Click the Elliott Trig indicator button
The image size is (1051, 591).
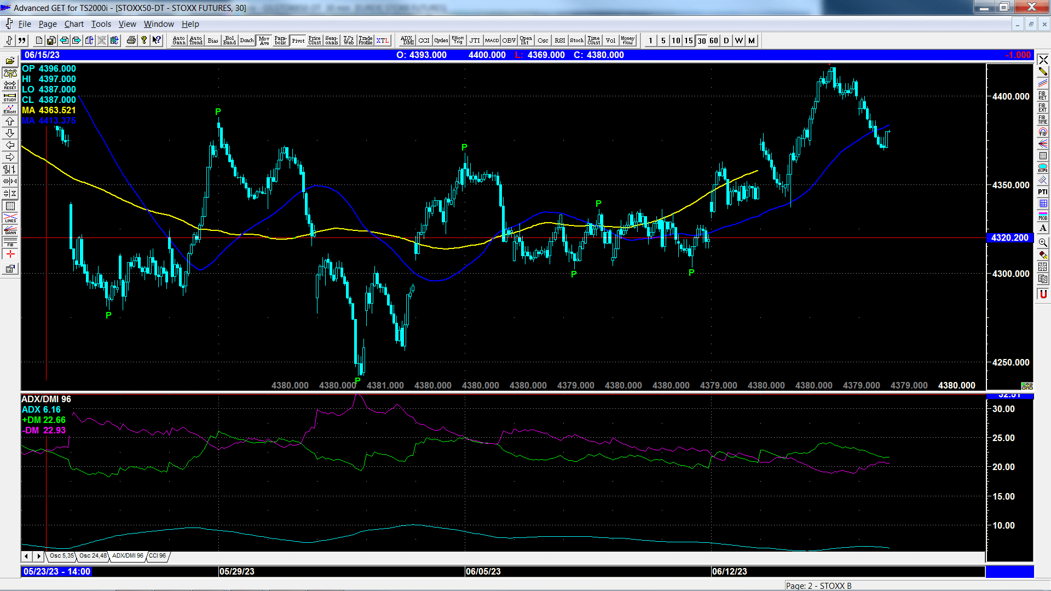point(458,40)
